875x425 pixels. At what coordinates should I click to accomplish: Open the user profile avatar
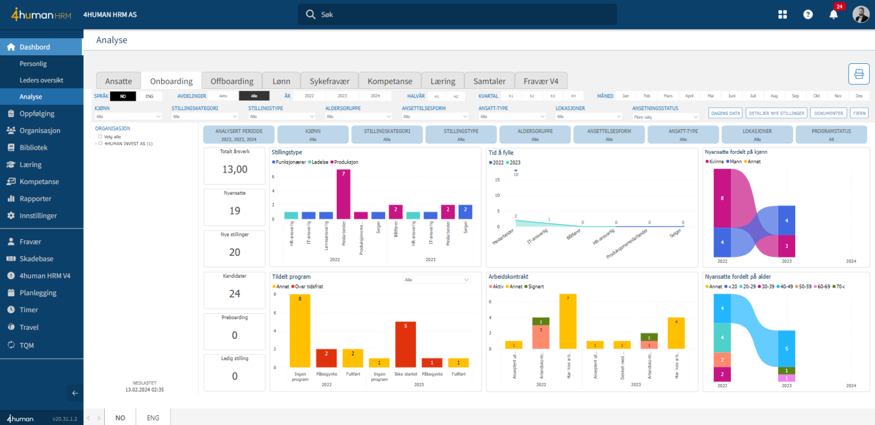tap(860, 15)
